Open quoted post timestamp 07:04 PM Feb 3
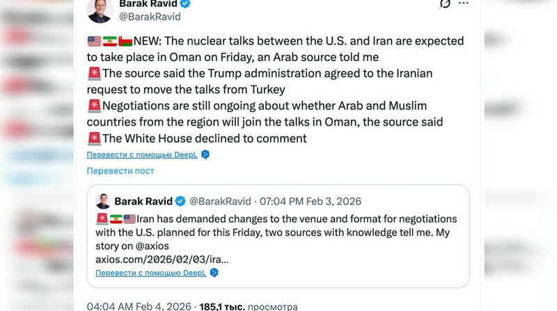Viewport: 557px width, 311px height. (x=311, y=201)
